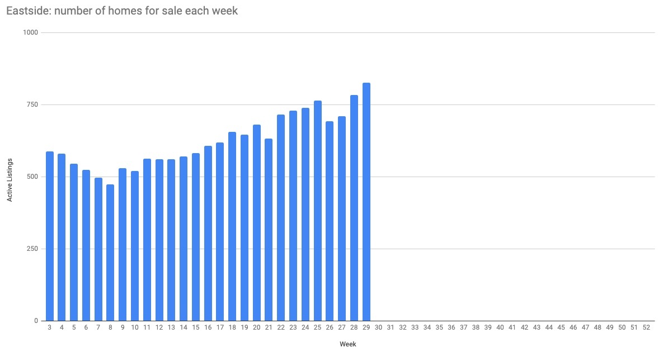Image resolution: width=663 pixels, height=352 pixels.
Task: Click the week 30 x-axis label
Action: tap(379, 327)
